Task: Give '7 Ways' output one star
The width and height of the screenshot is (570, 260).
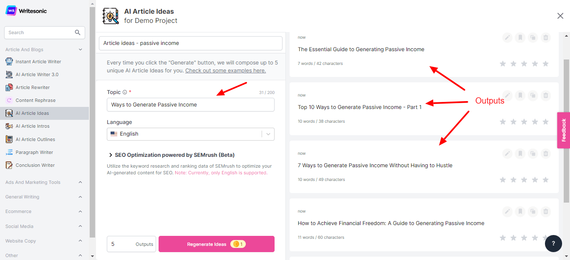Action: 503,180
